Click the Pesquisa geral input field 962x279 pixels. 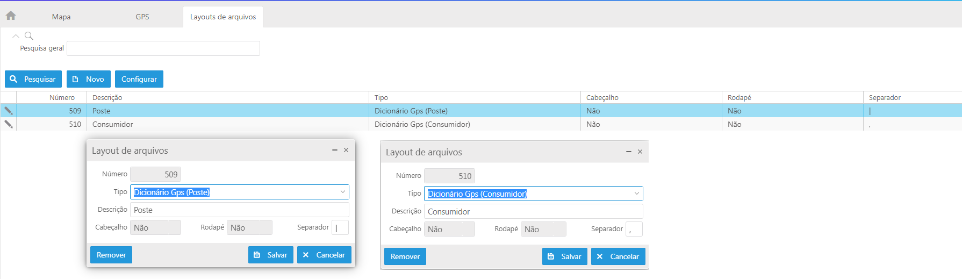[x=163, y=48]
